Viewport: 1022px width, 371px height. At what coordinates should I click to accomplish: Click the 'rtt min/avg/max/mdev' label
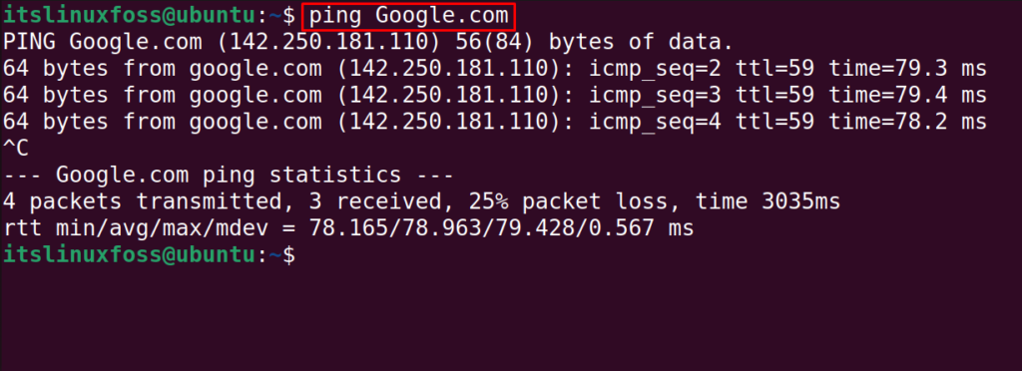[136, 229]
